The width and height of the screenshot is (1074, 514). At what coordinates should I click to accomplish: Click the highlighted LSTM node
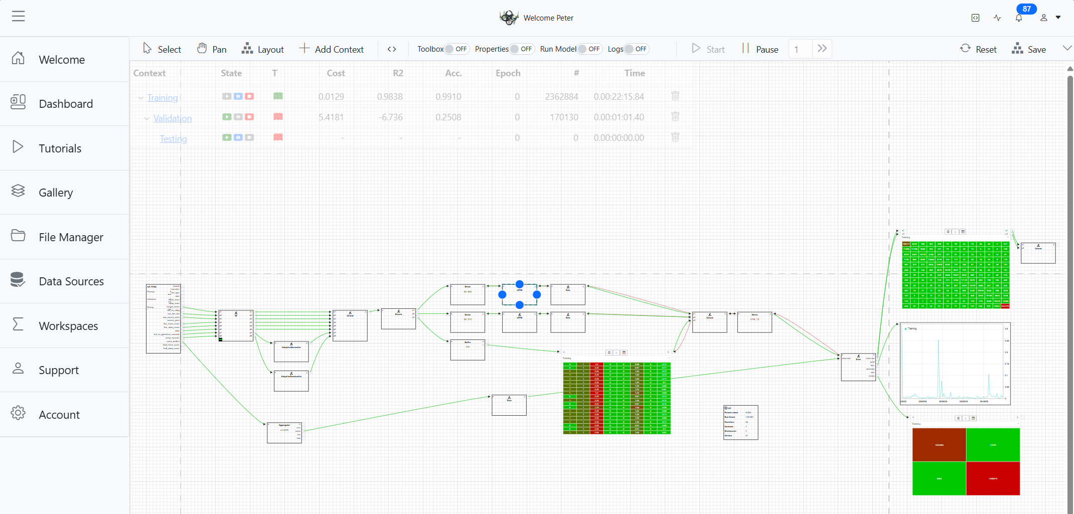(x=520, y=294)
